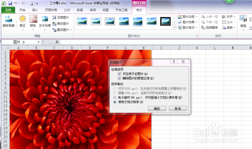Select column L header
This screenshot has height=149, width=252.
[x=215, y=48]
